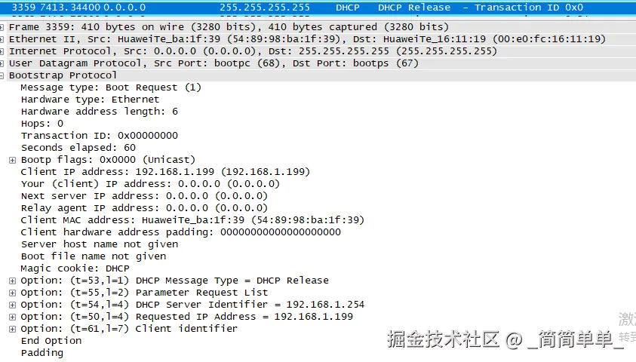Expand the Client identifier option
This screenshot has width=636, height=362.
[x=13, y=329]
